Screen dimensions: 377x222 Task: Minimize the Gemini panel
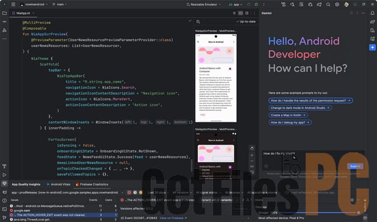pos(363,13)
